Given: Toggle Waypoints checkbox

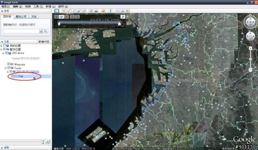Looking at the screenshot, I should pyautogui.click(x=8, y=64).
